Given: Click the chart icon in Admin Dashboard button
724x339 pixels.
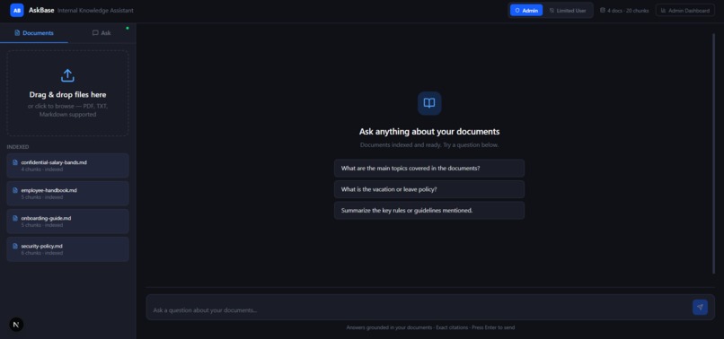Looking at the screenshot, I should click(664, 11).
